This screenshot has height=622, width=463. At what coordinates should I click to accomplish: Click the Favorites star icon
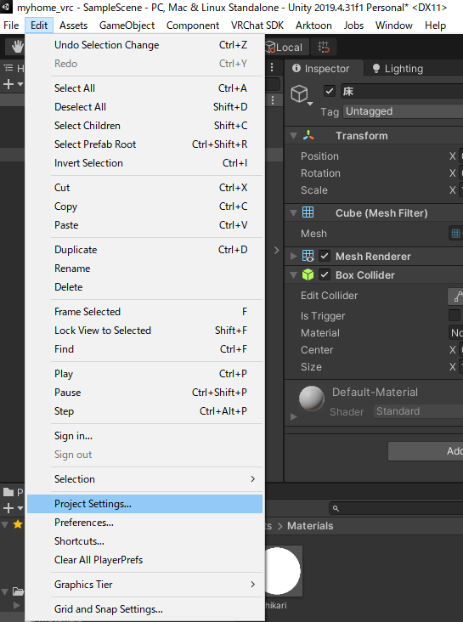tap(18, 524)
